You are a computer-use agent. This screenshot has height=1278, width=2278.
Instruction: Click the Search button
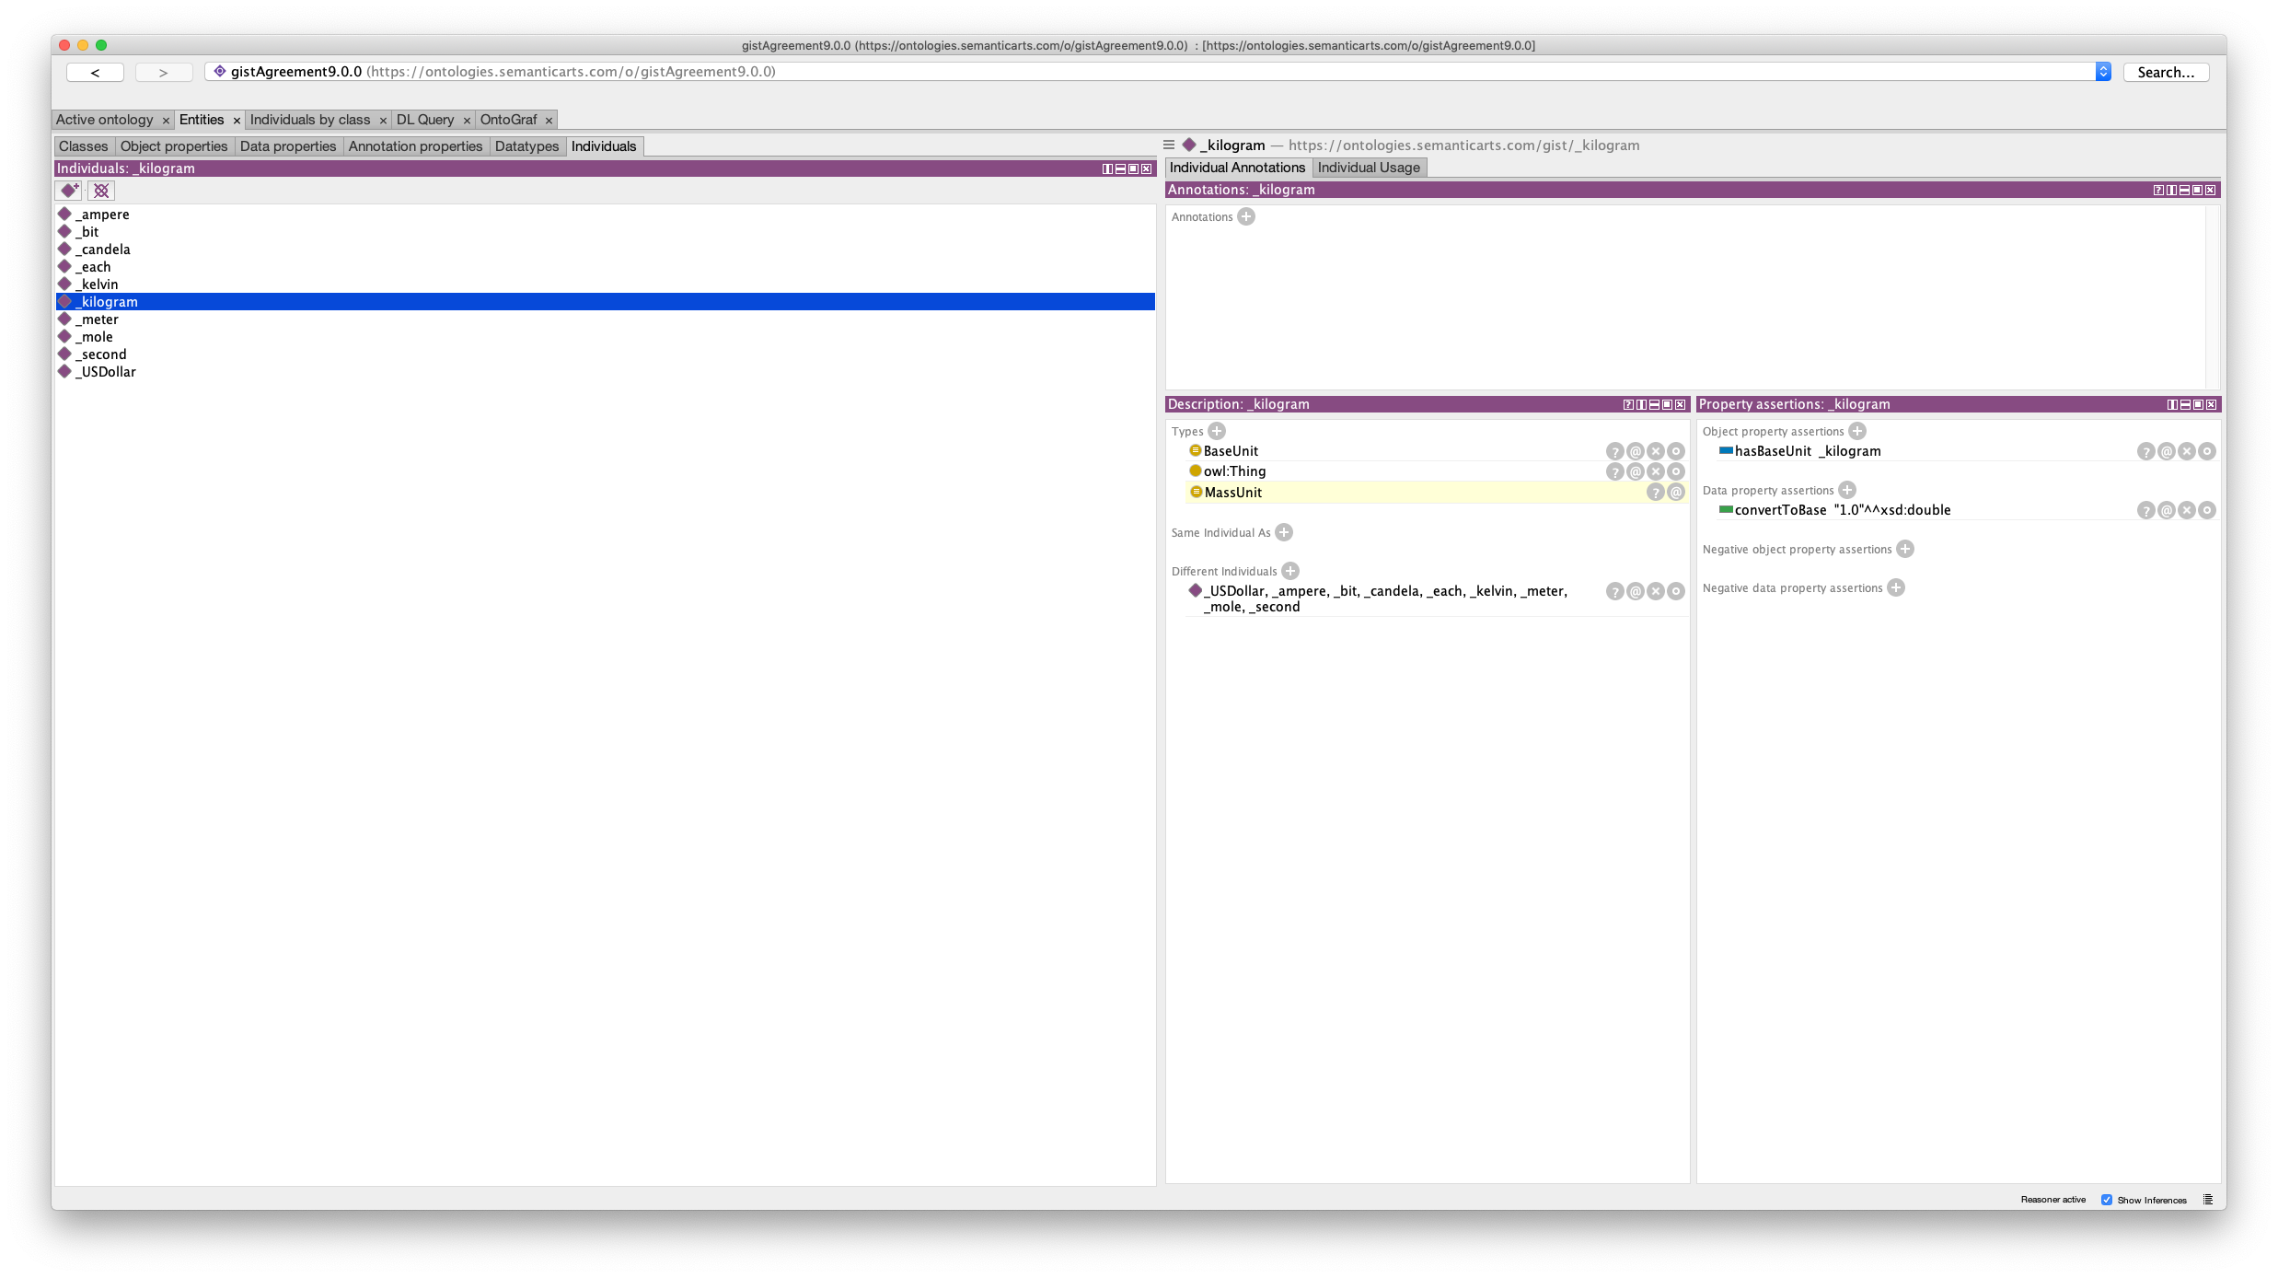(x=2166, y=72)
